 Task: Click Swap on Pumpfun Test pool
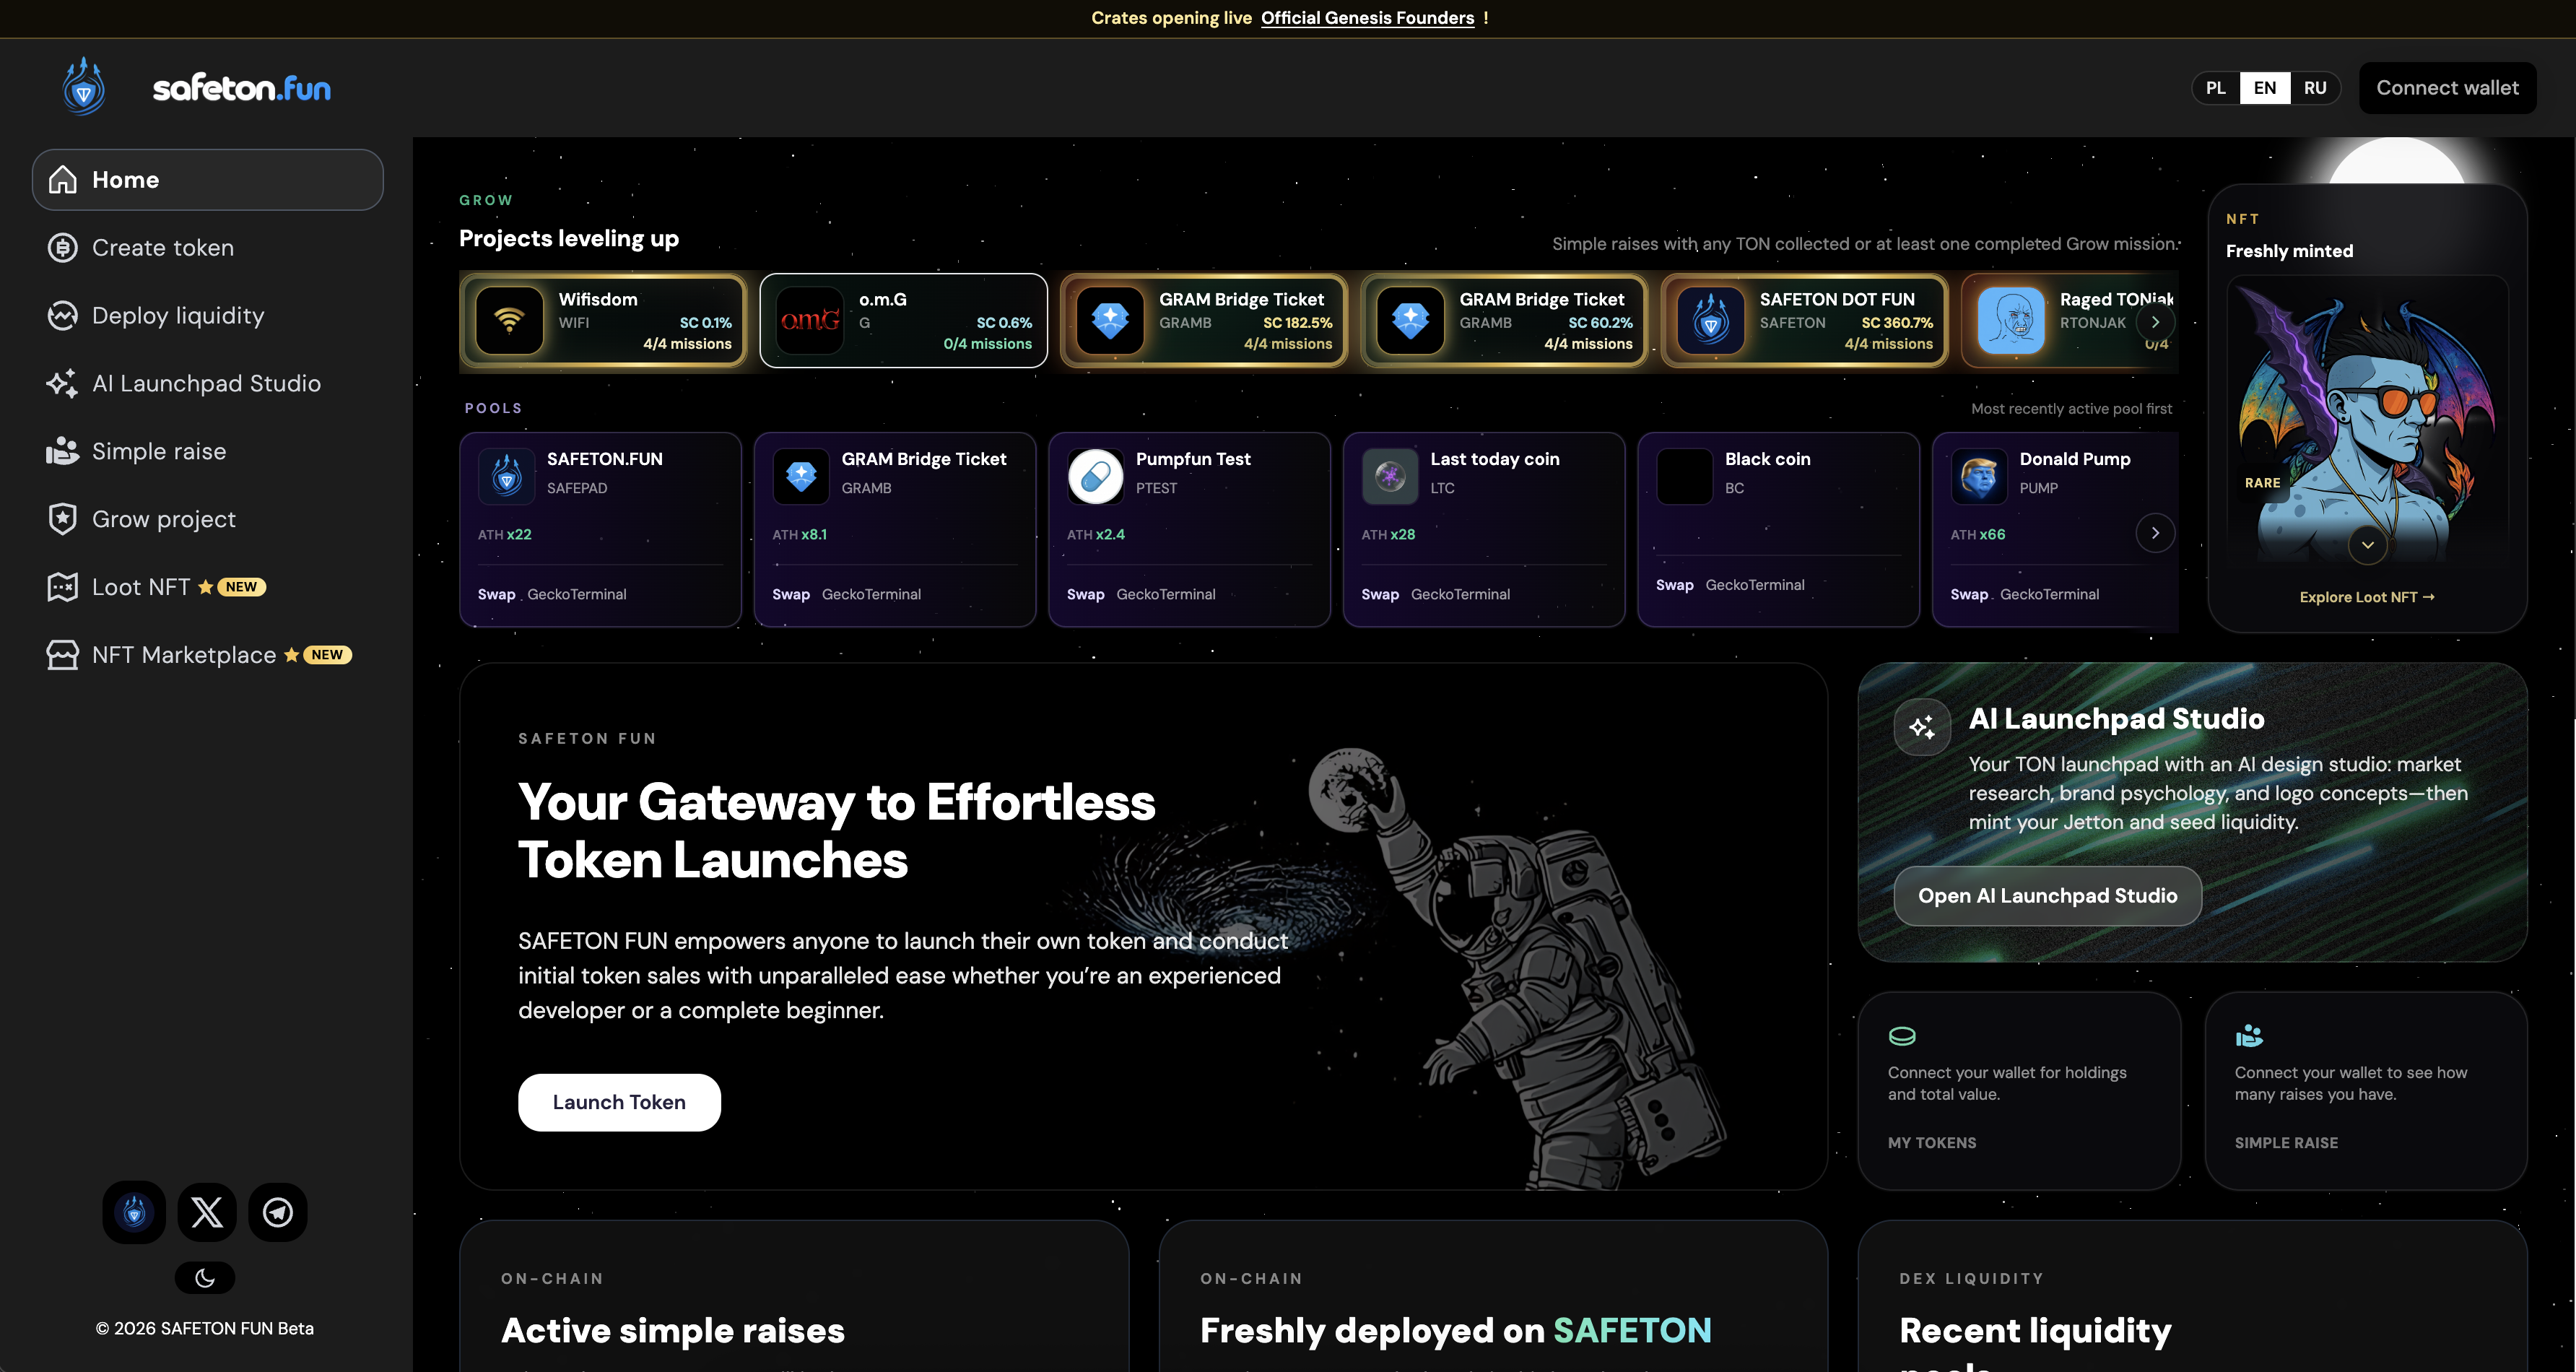point(1085,595)
